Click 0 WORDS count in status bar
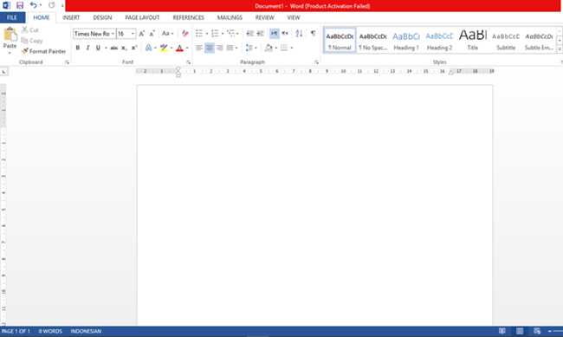Viewport: 563px width, 337px height. pos(50,331)
